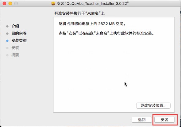Click the 安装 install button
The width and height of the screenshot is (181, 127).
(164, 120)
